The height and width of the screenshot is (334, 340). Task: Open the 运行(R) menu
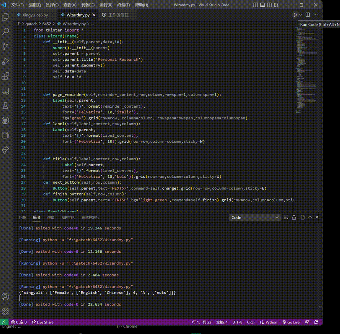point(106,5)
